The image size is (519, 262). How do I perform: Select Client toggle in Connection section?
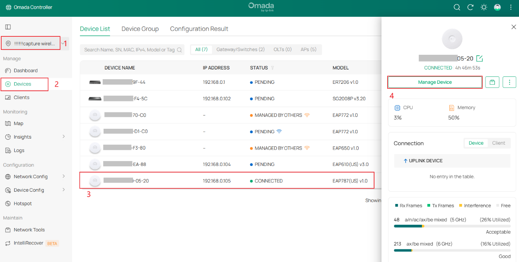(x=499, y=143)
